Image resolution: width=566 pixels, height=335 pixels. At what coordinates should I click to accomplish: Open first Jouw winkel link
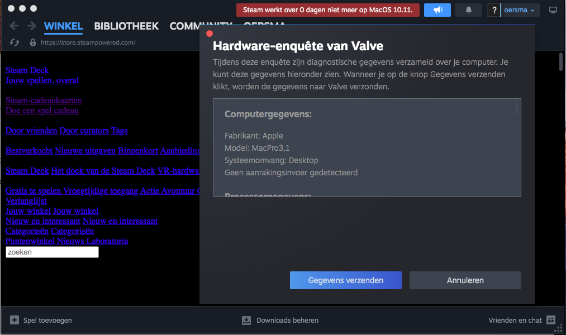(28, 211)
